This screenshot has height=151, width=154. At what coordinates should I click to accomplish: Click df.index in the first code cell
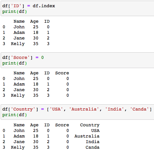tap(44, 6)
